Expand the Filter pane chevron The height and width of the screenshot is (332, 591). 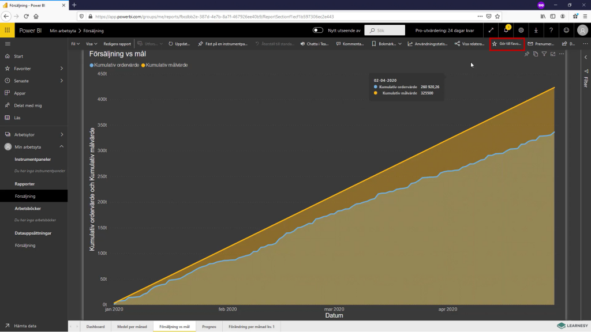(586, 57)
